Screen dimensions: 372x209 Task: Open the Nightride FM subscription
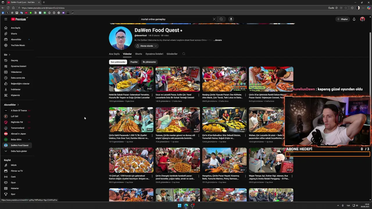pyautogui.click(x=17, y=122)
